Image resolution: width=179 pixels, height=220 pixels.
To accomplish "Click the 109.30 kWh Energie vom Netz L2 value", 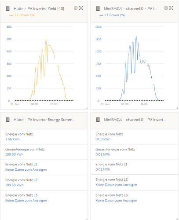I will tap(15, 185).
